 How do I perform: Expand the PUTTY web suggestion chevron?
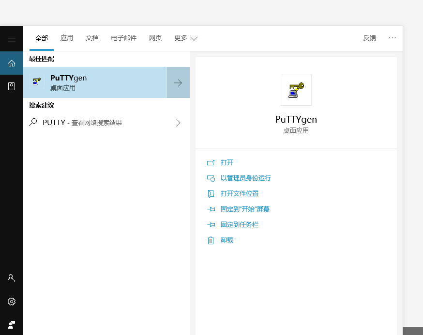click(x=178, y=123)
